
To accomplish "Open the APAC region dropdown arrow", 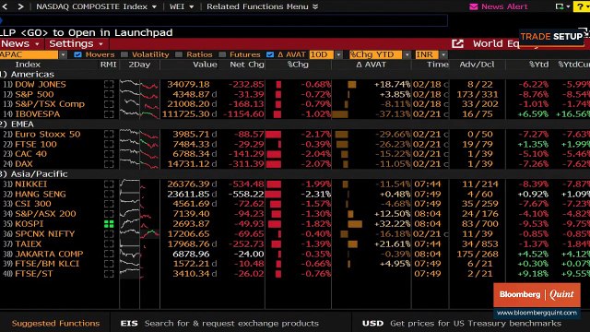I will [x=63, y=55].
